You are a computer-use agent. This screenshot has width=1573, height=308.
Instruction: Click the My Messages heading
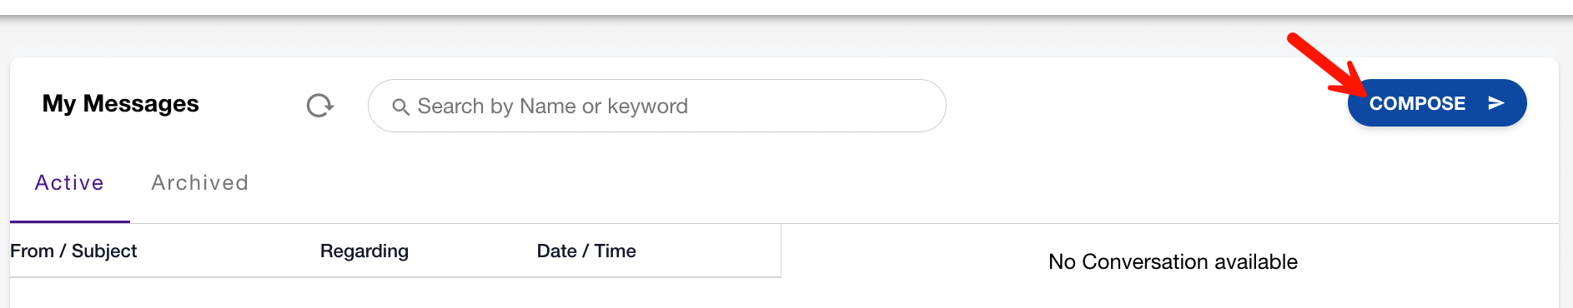pos(121,103)
